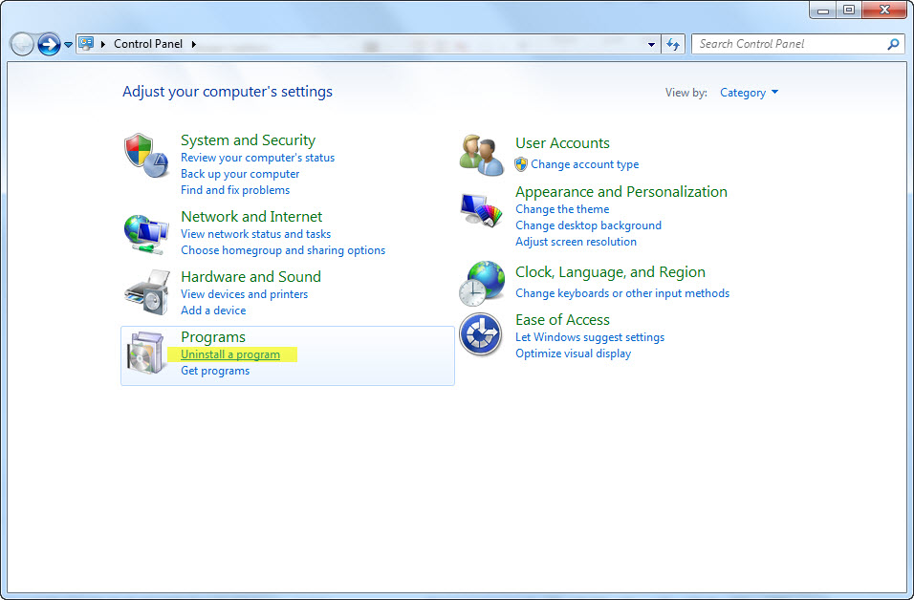Open View network status and tasks
The image size is (914, 600).
click(x=256, y=234)
